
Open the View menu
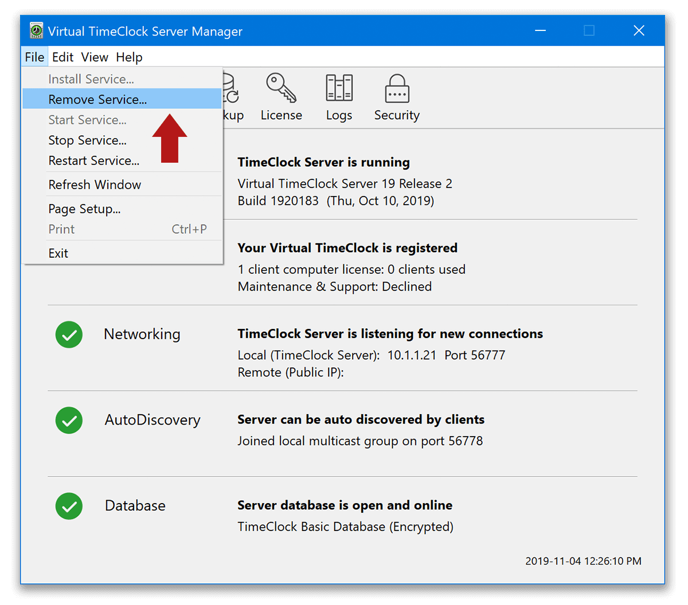point(94,57)
